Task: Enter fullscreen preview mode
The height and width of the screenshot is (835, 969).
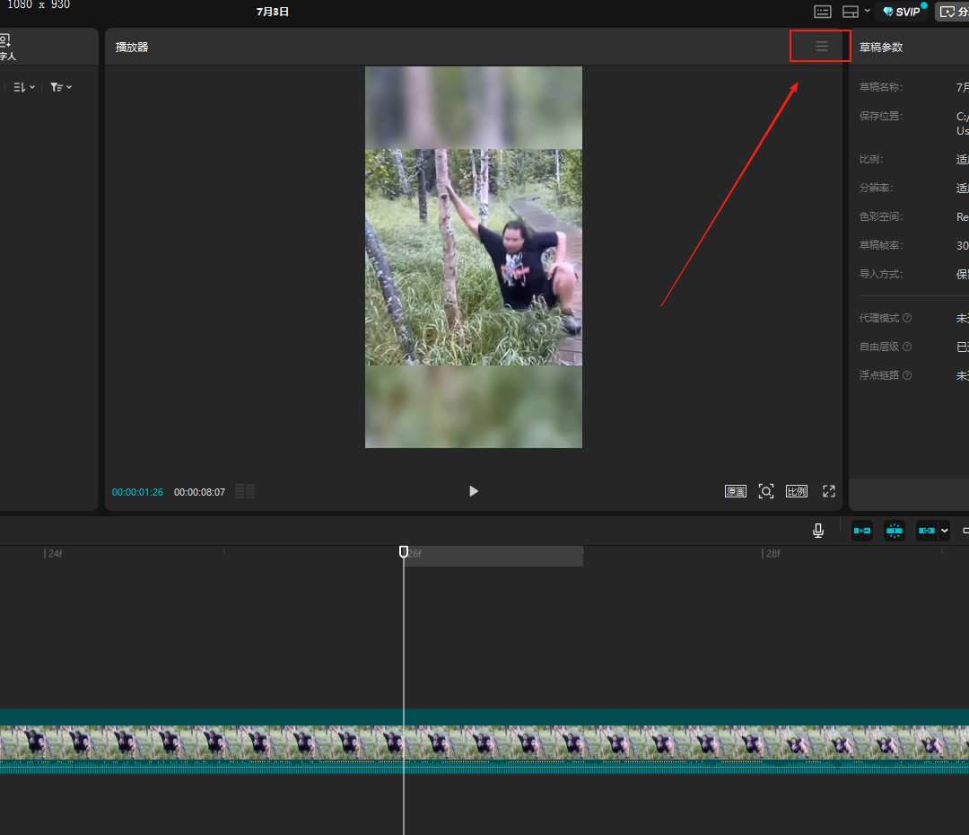Action: point(829,491)
